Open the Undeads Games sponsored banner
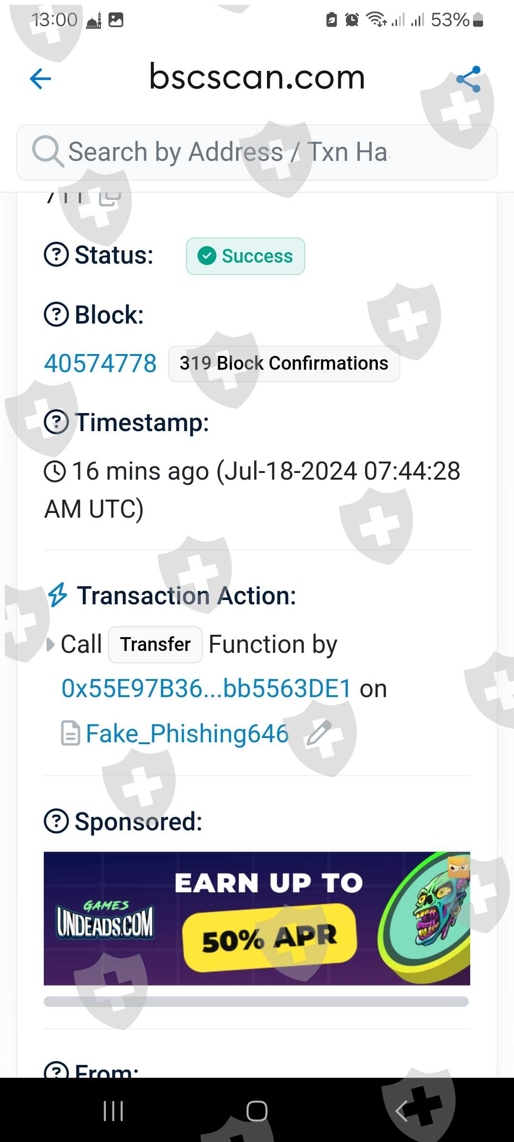514x1142 pixels. tap(257, 918)
